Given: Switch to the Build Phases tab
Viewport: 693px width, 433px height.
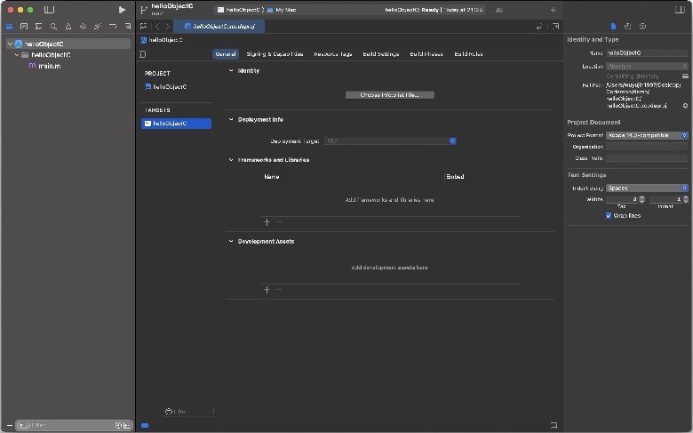Looking at the screenshot, I should pyautogui.click(x=426, y=54).
